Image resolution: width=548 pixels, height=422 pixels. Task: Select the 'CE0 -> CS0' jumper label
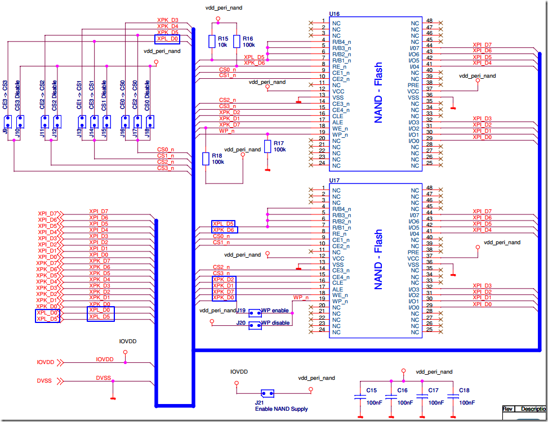point(122,95)
